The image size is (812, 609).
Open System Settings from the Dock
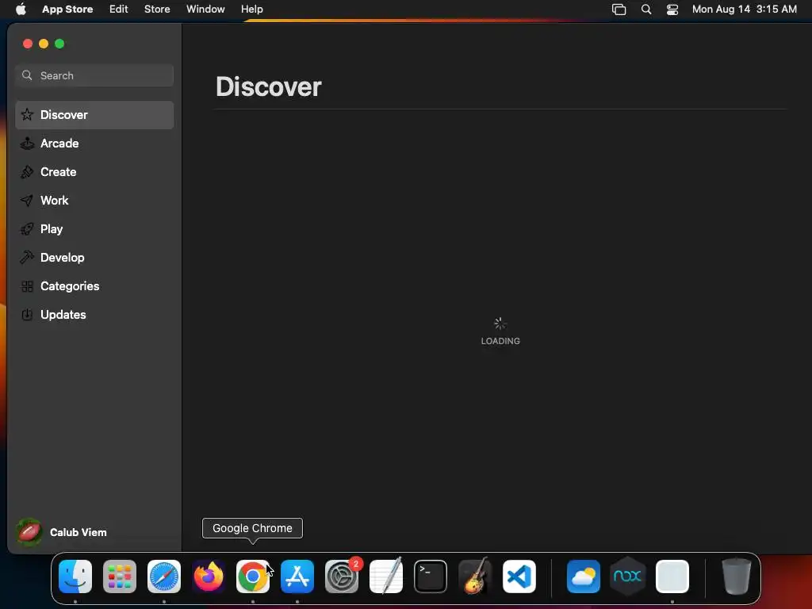[x=342, y=576]
